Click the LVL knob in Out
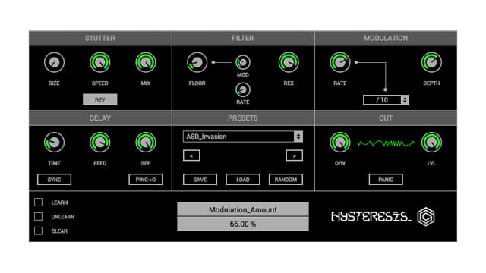 coord(431,143)
